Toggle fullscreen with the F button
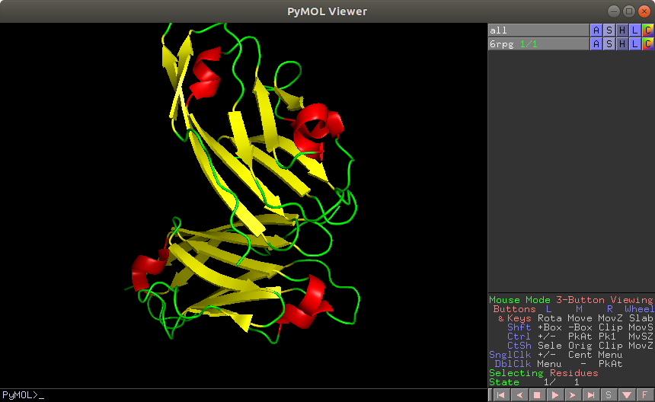655x402 pixels. point(645,395)
